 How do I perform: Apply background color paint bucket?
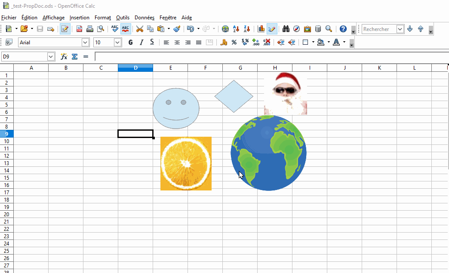(321, 43)
